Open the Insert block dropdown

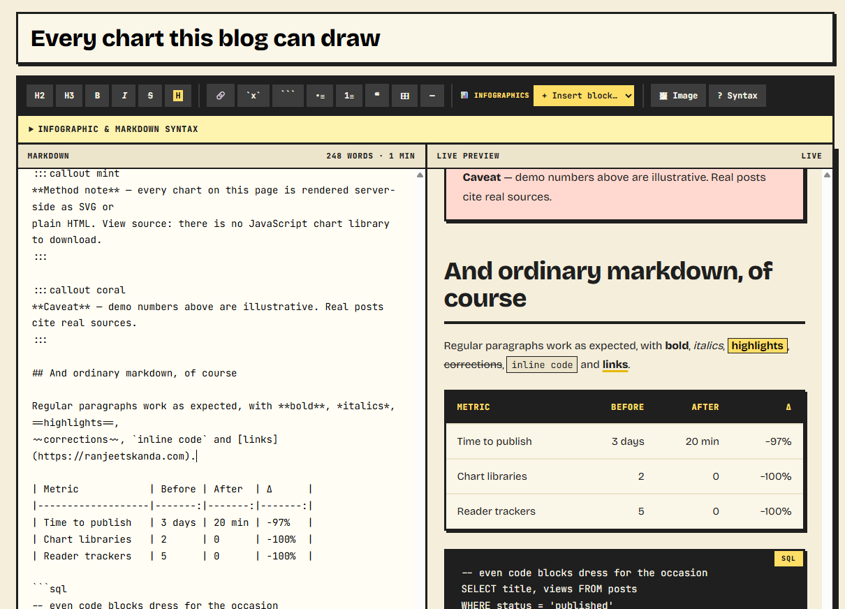[x=583, y=96]
